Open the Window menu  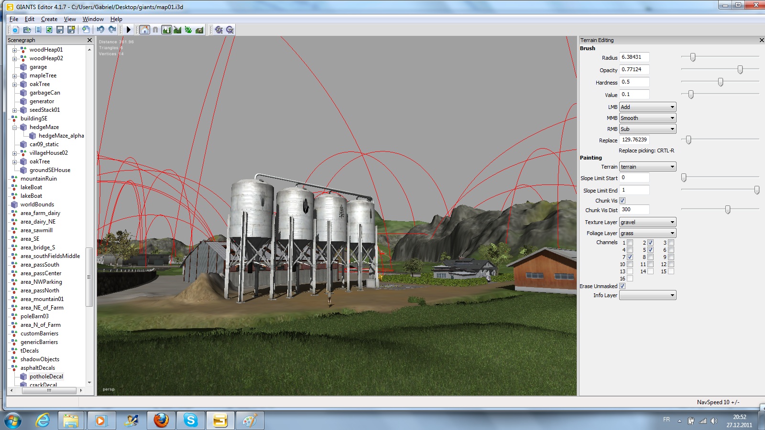[93, 19]
